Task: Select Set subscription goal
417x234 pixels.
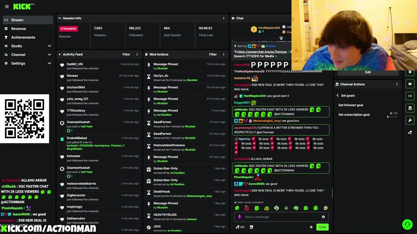Action: point(354,114)
